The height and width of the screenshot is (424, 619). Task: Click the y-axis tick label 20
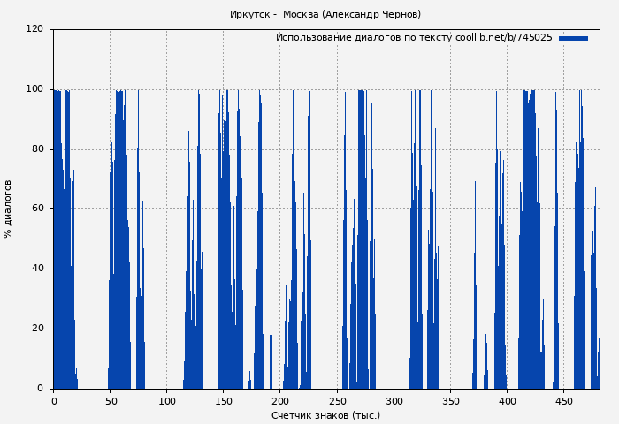[x=37, y=329]
